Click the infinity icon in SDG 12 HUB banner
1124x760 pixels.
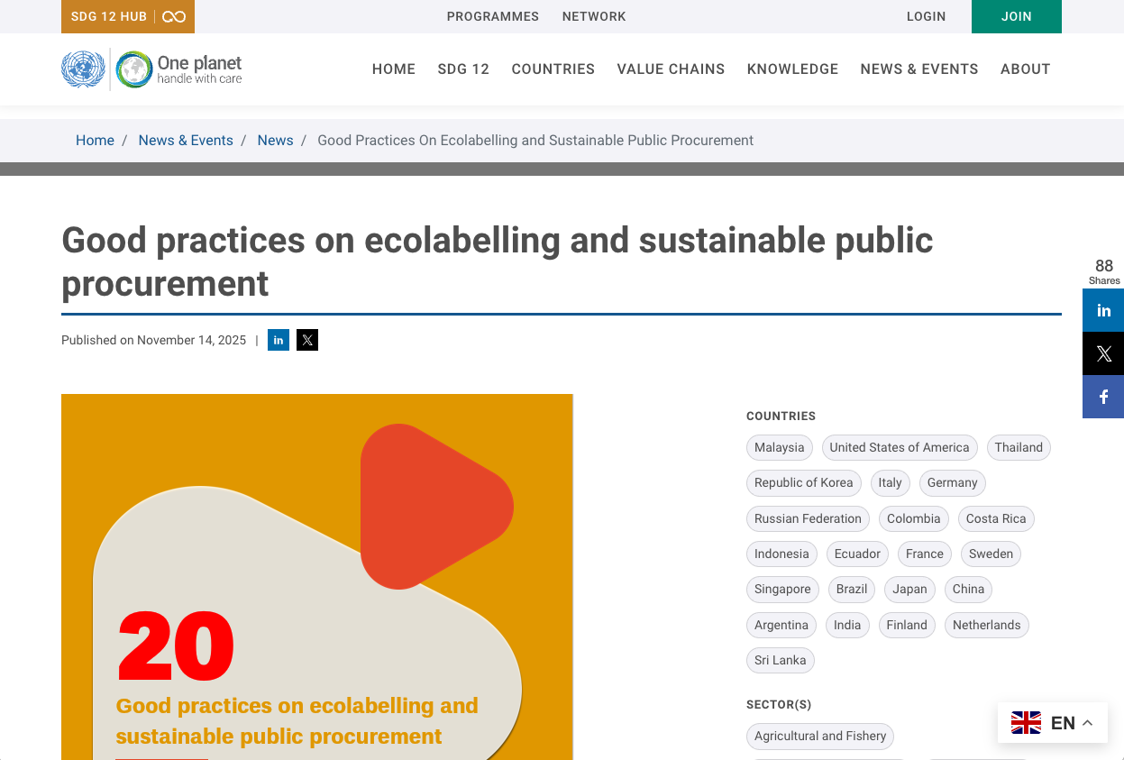(x=172, y=16)
